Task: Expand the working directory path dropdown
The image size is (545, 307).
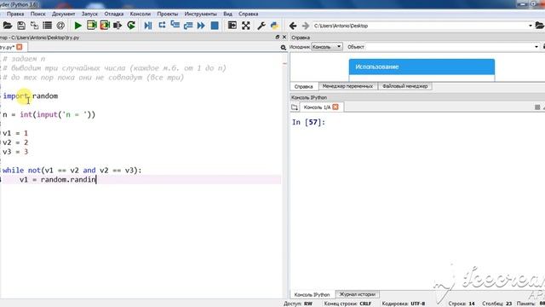Action: pos(531,26)
